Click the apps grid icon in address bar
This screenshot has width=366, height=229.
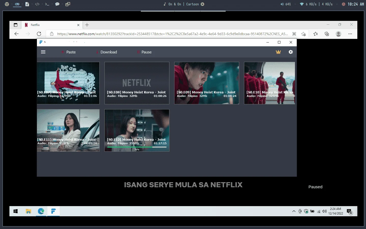[x=294, y=34]
